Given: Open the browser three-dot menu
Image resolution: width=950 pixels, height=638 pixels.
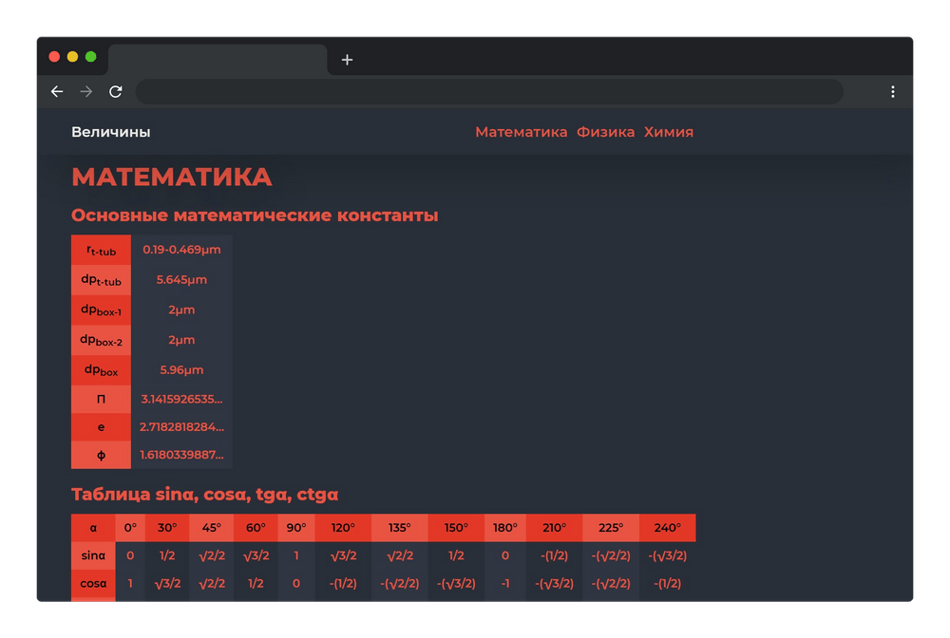Looking at the screenshot, I should click(893, 92).
